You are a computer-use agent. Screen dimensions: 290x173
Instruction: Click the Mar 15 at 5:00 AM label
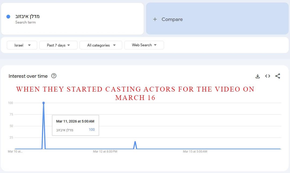[195, 152]
